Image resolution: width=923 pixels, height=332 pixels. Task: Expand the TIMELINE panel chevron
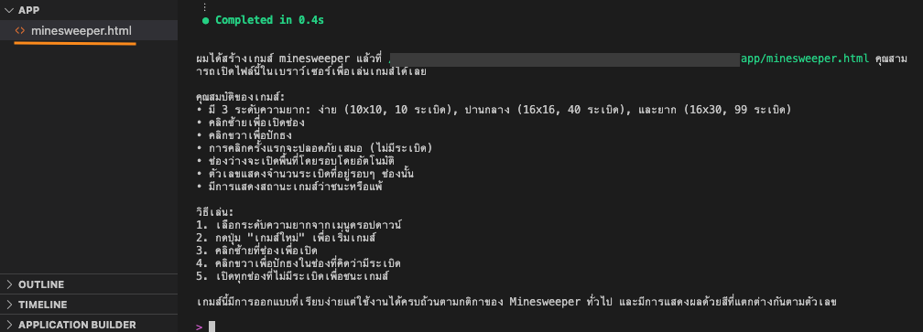click(9, 305)
